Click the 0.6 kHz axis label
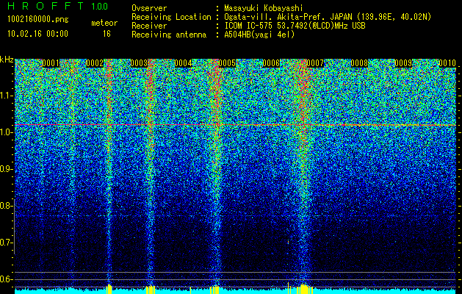This screenshot has width=462, height=294. pyautogui.click(x=7, y=279)
